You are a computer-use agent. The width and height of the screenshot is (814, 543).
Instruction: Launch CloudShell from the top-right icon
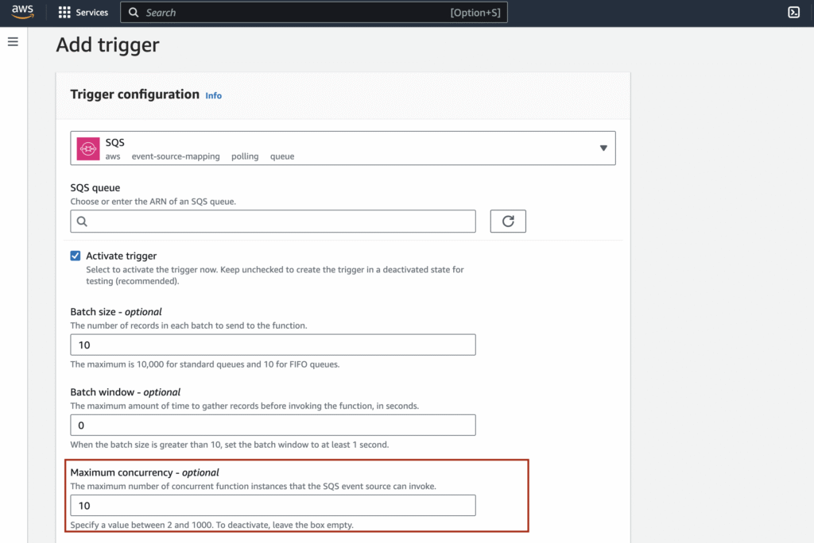click(793, 12)
